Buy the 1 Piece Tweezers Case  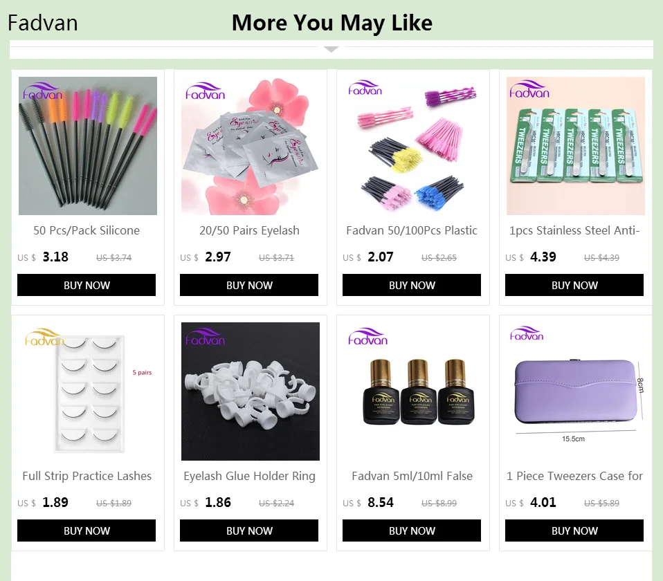click(574, 531)
